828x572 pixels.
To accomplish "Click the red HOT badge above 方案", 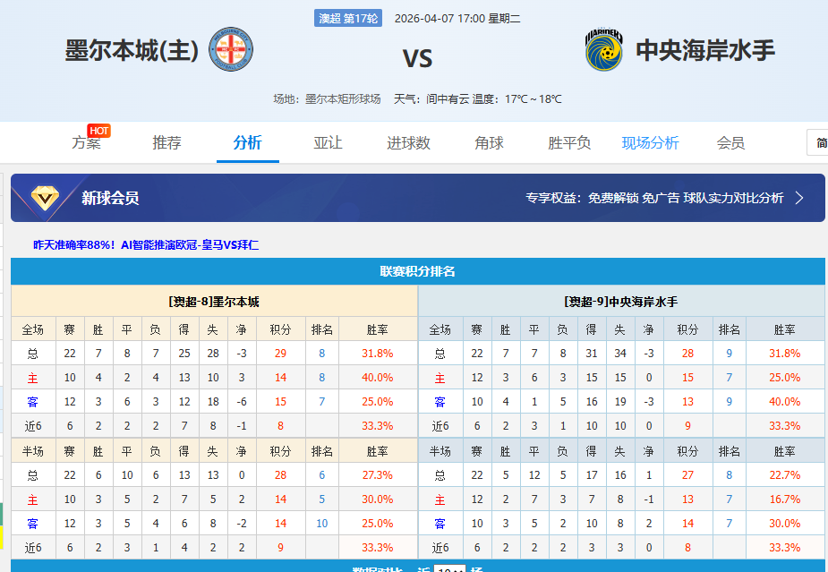I will (x=98, y=131).
